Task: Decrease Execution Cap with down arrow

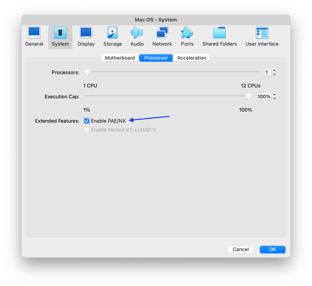Action: click(x=275, y=98)
